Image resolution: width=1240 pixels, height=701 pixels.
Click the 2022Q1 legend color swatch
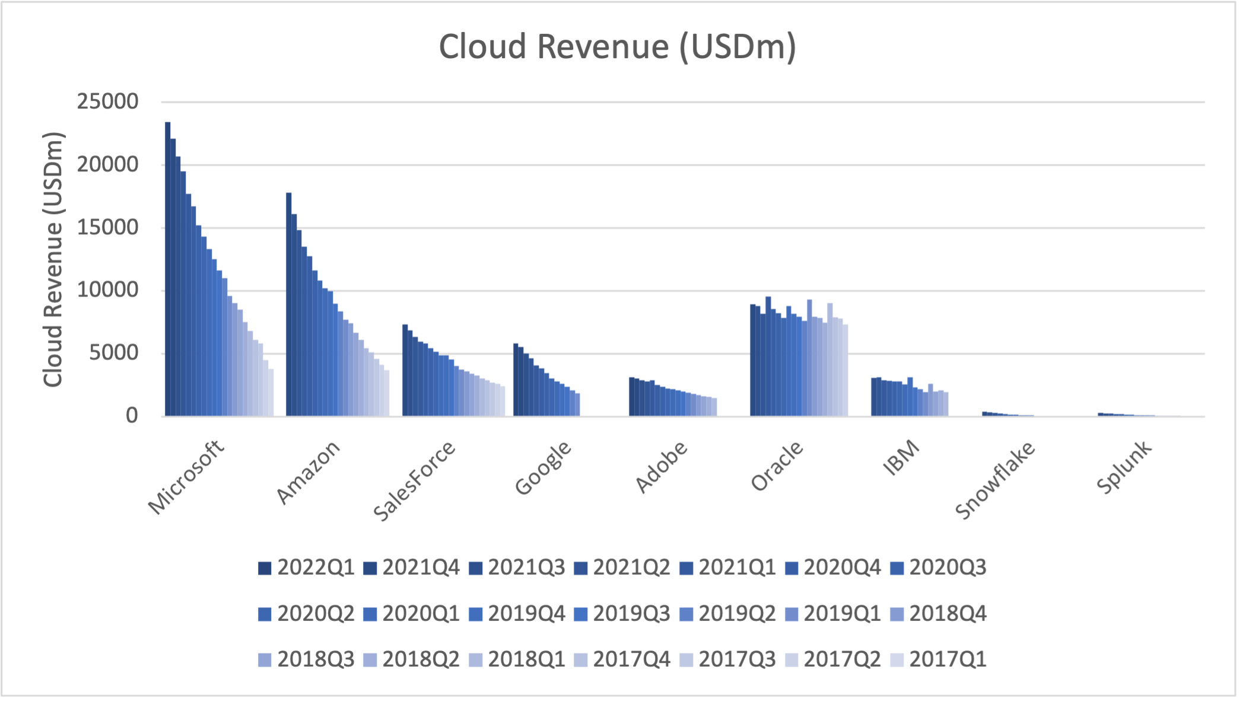pos(265,568)
